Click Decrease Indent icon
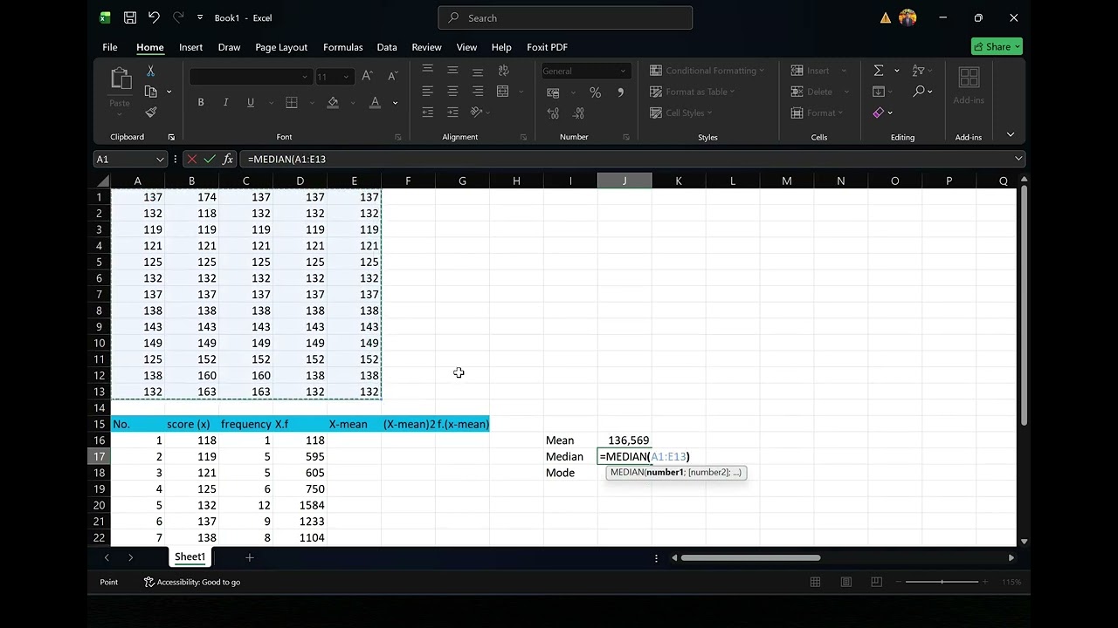The image size is (1118, 628). 427,113
